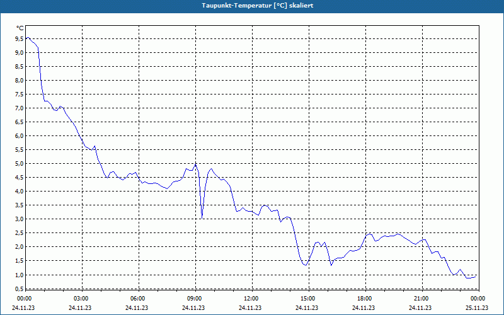Click the '2,0' y-axis label
504x315 pixels.
click(20, 246)
